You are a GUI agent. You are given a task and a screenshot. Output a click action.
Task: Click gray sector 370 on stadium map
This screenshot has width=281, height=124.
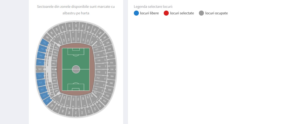[40, 69]
